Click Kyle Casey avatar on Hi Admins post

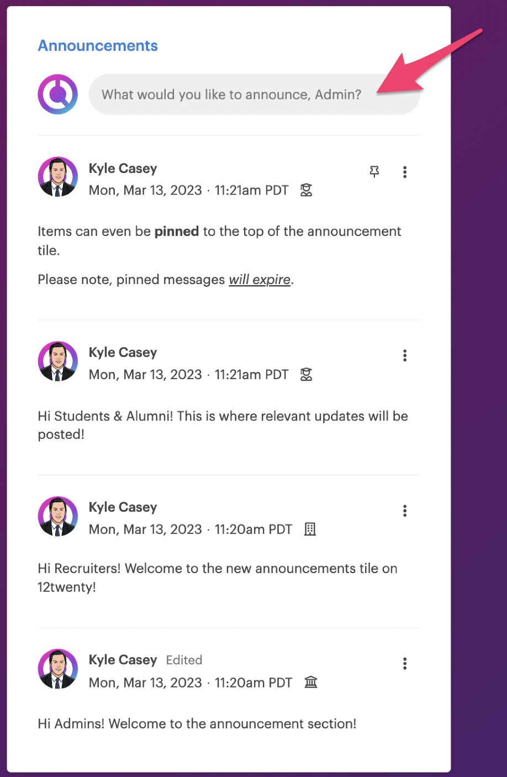click(57, 669)
